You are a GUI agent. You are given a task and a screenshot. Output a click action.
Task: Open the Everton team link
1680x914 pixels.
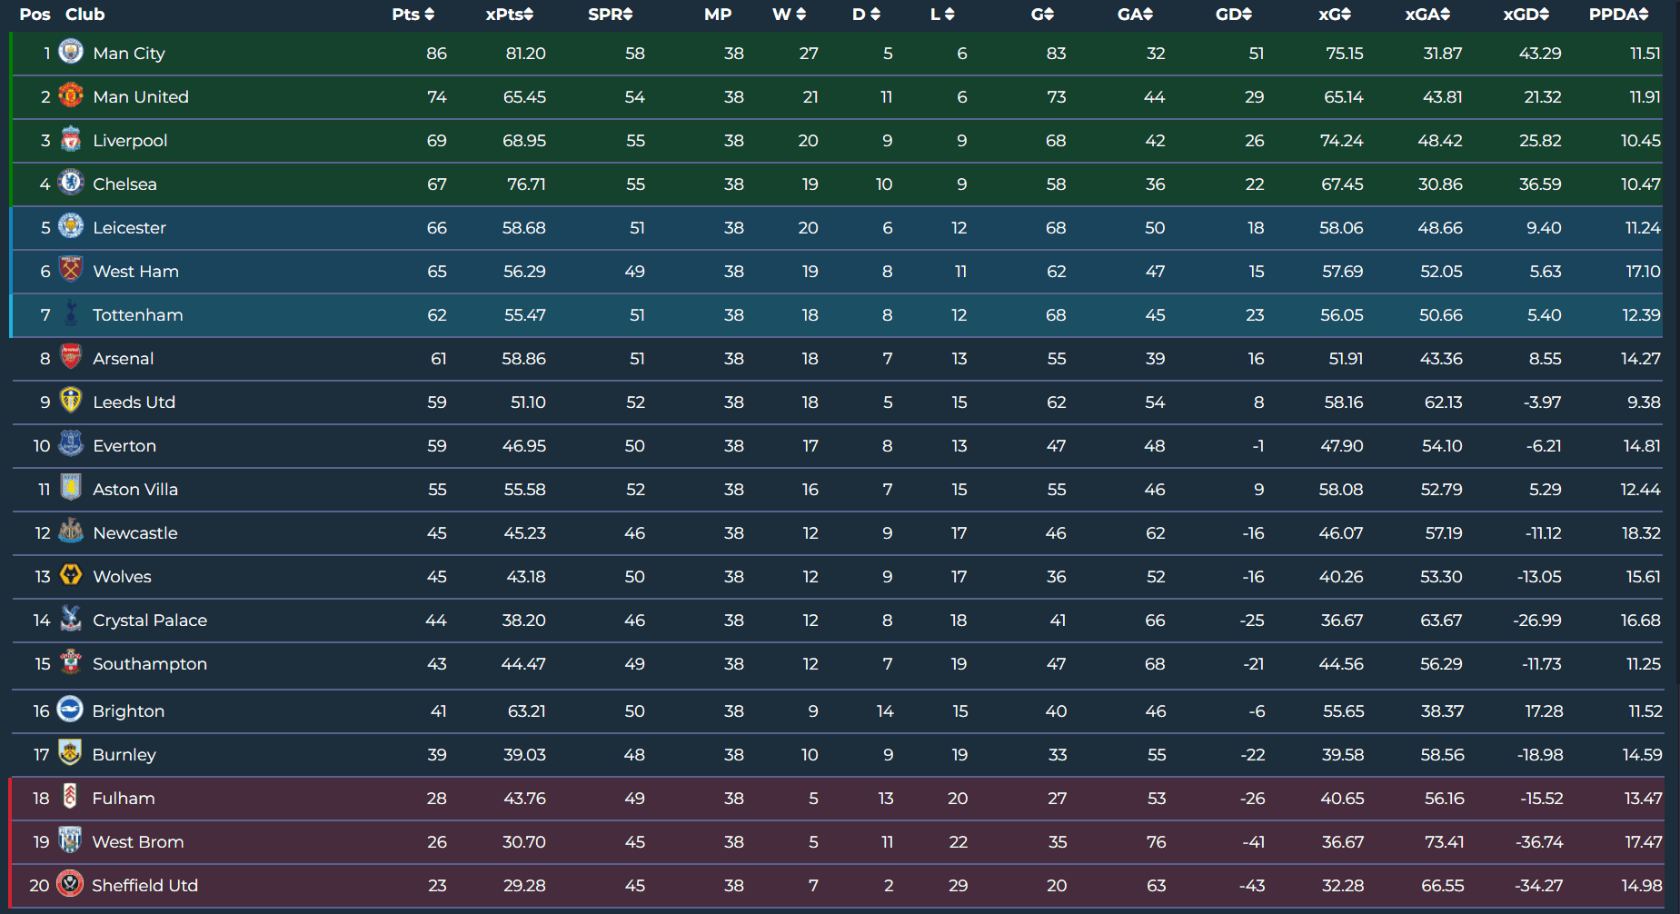click(124, 446)
